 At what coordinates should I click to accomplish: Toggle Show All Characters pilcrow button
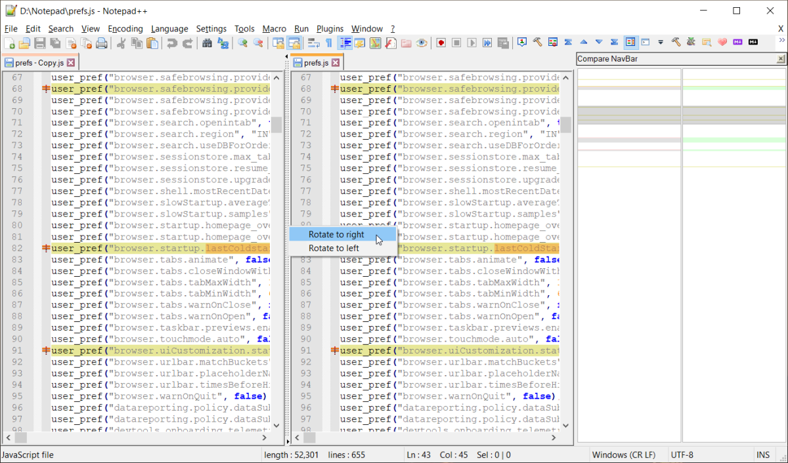click(329, 43)
